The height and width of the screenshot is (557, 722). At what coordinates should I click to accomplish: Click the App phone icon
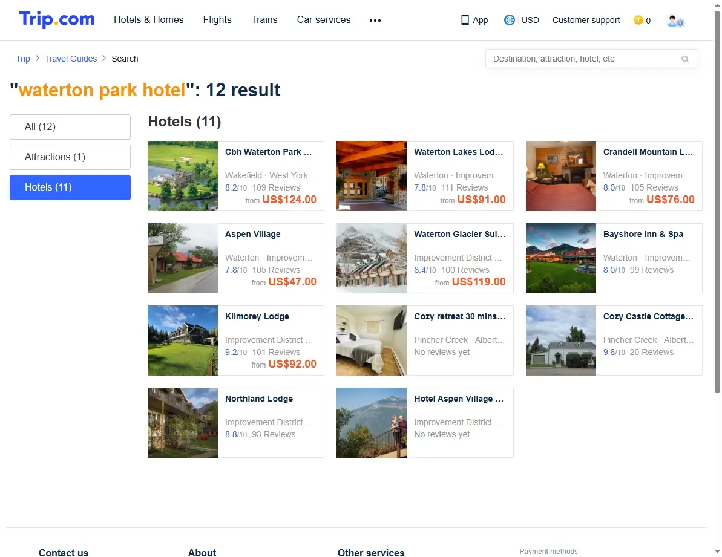pyautogui.click(x=465, y=20)
